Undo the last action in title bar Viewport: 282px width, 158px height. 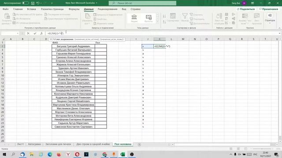(x=38, y=3)
